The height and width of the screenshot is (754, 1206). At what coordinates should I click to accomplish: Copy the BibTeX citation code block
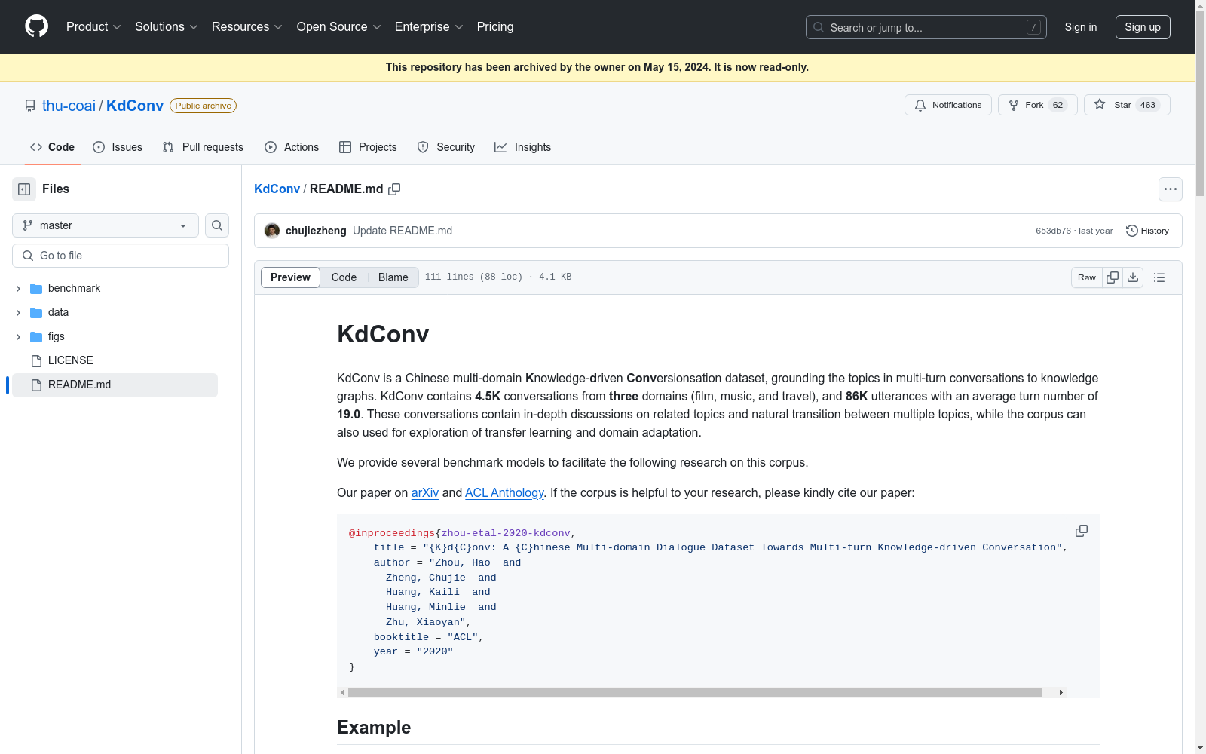pyautogui.click(x=1081, y=531)
